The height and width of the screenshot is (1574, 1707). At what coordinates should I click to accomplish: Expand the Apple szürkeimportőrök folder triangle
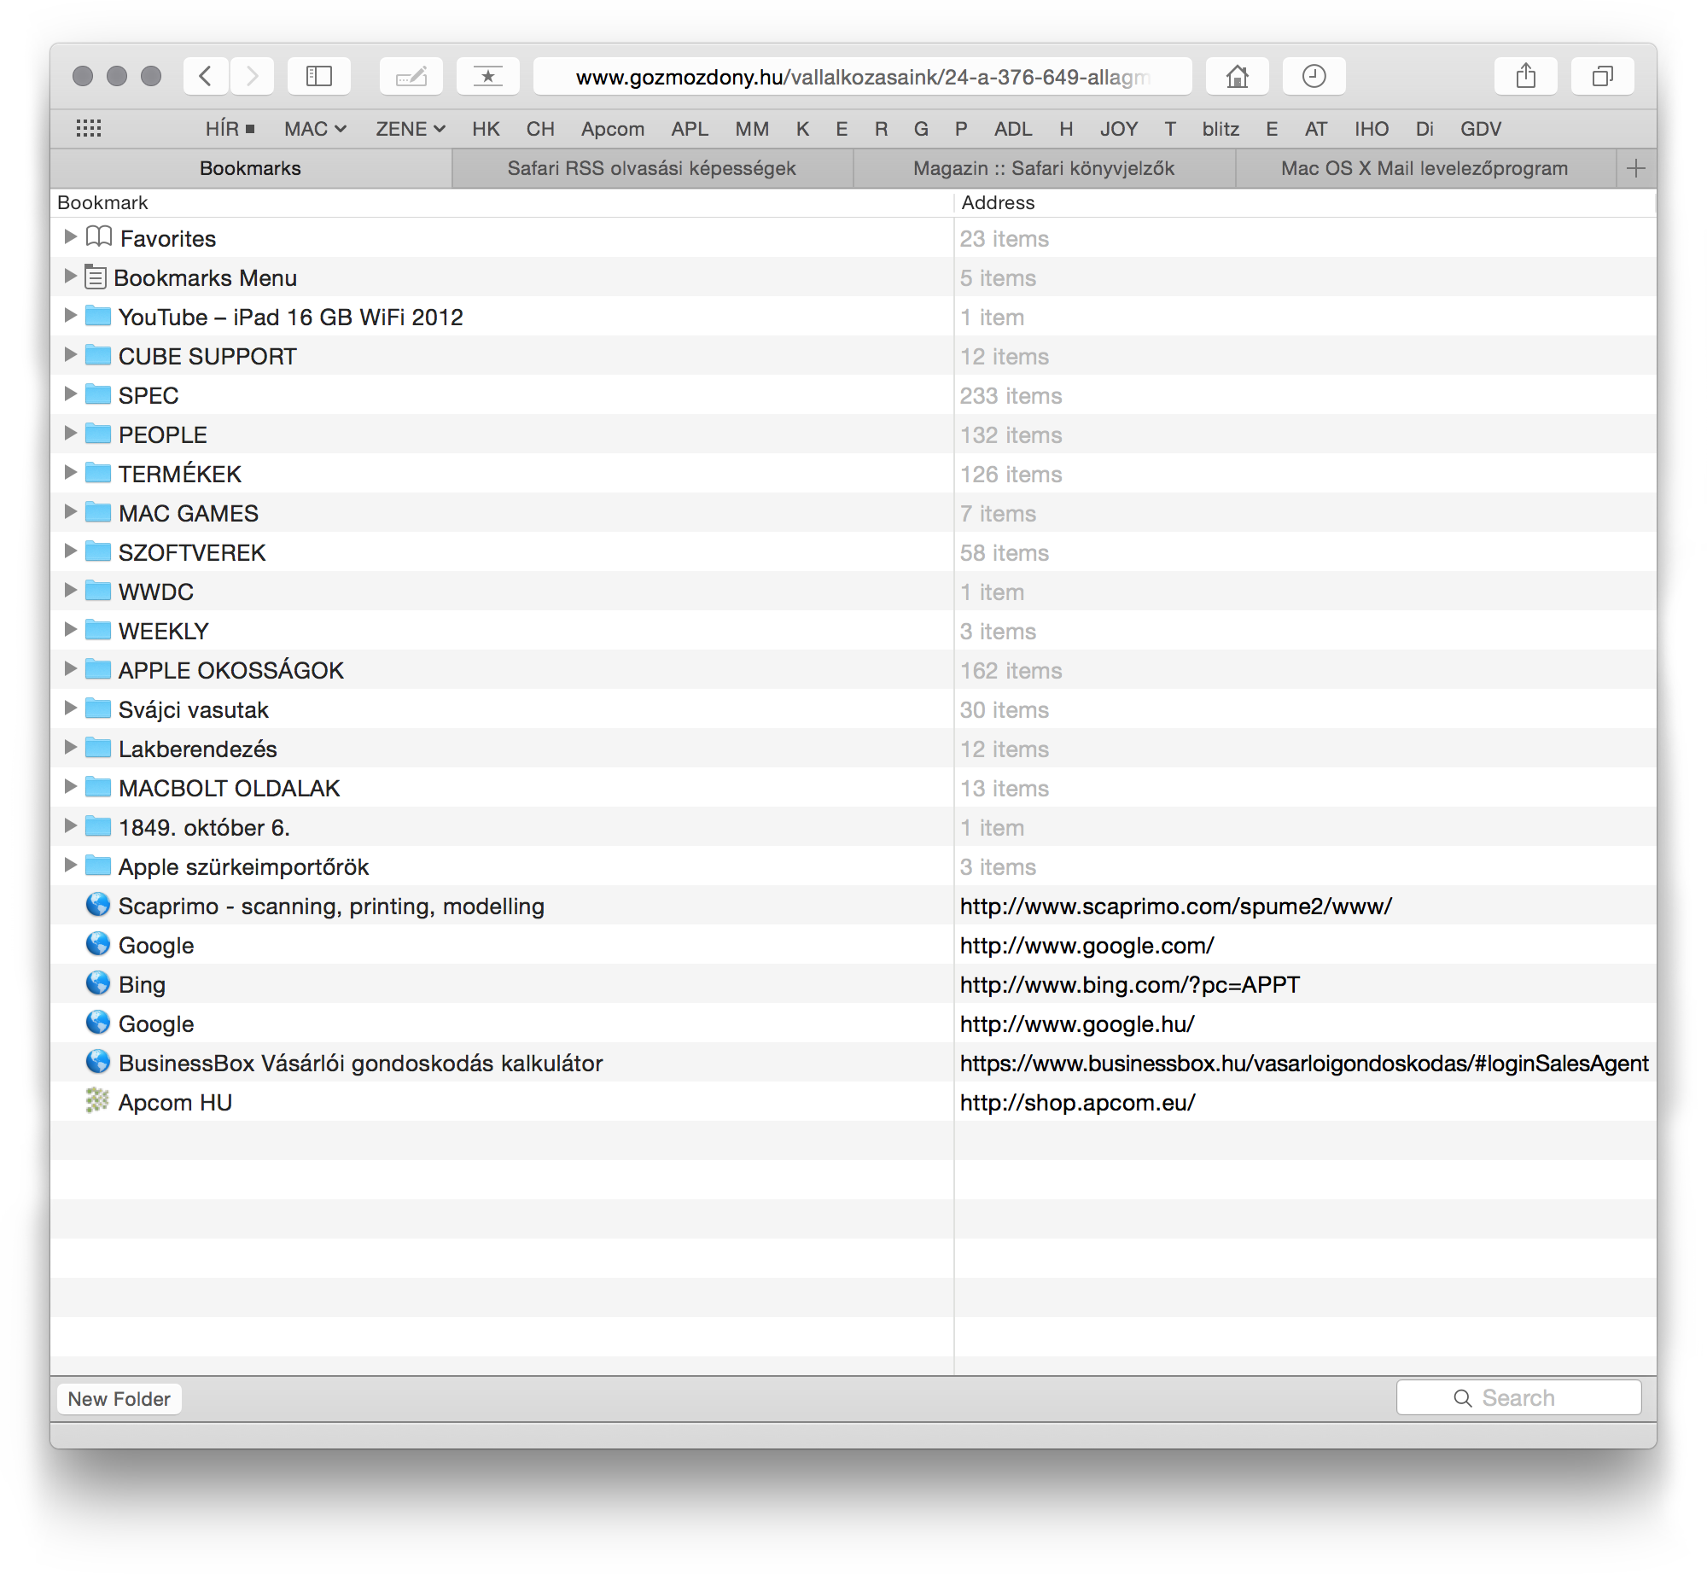(x=70, y=865)
